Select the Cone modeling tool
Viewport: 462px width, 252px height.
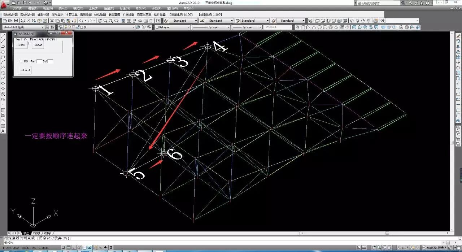[x=314, y=27]
